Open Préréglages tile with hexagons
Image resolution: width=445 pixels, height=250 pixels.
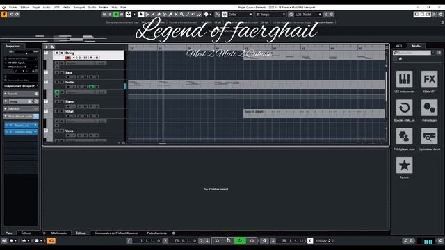[429, 108]
